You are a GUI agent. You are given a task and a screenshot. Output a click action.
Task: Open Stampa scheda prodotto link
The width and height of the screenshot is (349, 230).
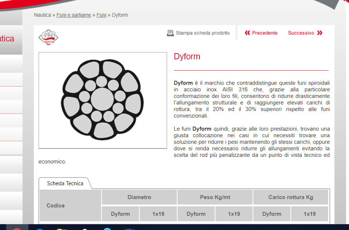[x=203, y=33]
